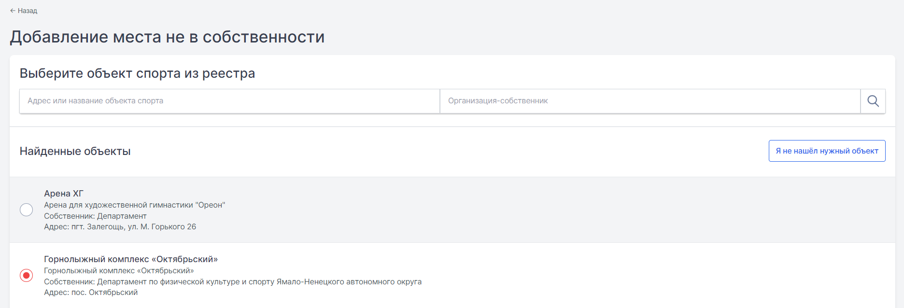Screen dimensions: 904x308
Task: Click the owner line mentioning Ямало-Ненецкого автономного округа
Action: [x=233, y=282]
